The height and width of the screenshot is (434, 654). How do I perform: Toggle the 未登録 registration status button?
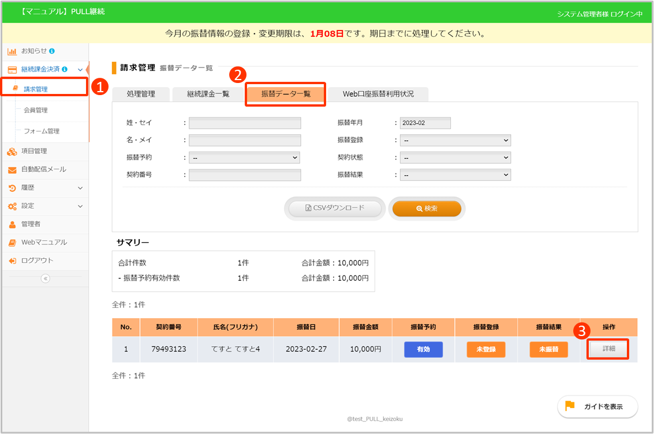pyautogui.click(x=485, y=349)
